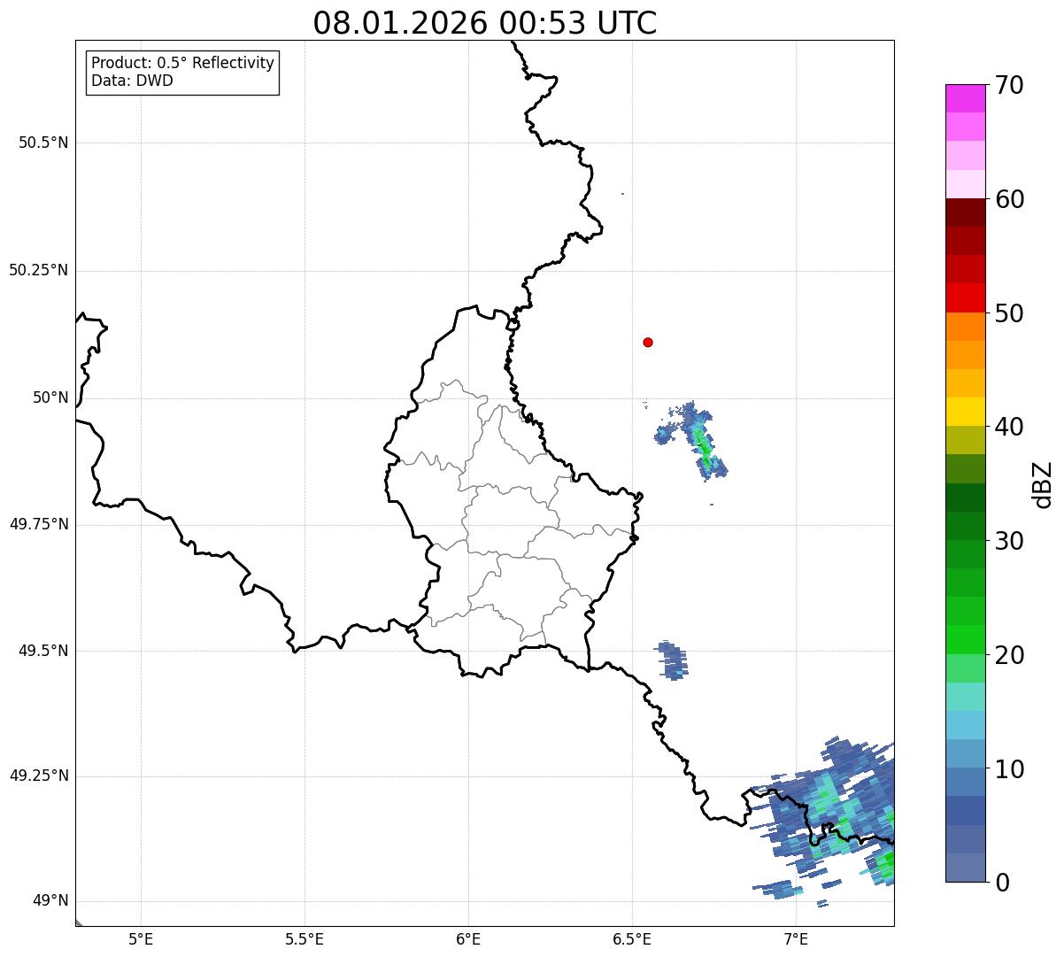Screen dimensions: 1064x957
Task: Click the 5.5°E longitude label
Action: point(305,939)
